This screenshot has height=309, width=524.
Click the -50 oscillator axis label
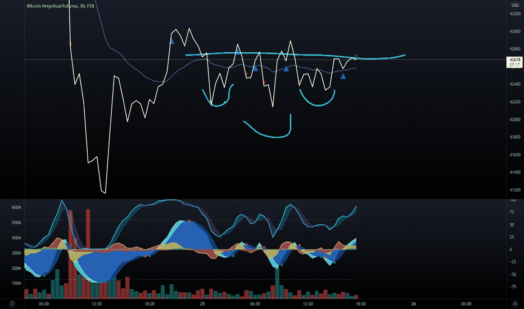tap(512, 274)
